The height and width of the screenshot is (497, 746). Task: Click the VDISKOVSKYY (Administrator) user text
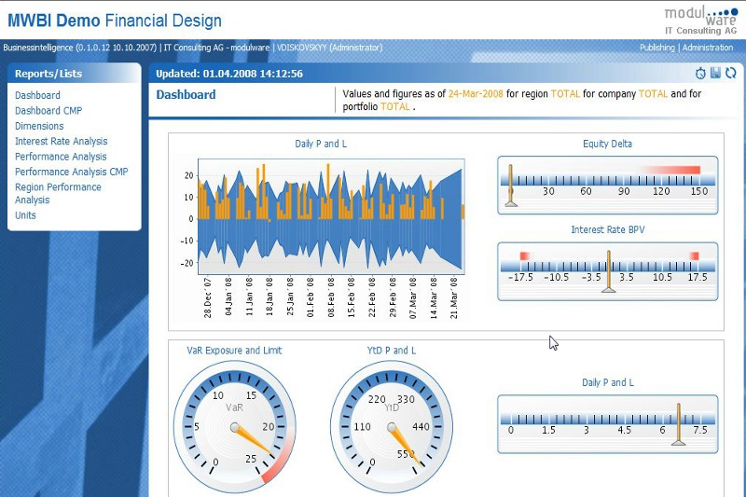tap(329, 48)
